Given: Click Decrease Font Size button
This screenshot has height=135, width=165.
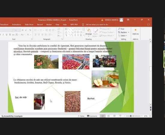Looking at the screenshot, I should pyautogui.click(x=26, y=30).
